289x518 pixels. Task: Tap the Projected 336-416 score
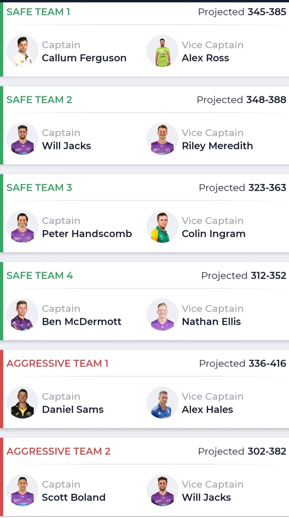243,364
